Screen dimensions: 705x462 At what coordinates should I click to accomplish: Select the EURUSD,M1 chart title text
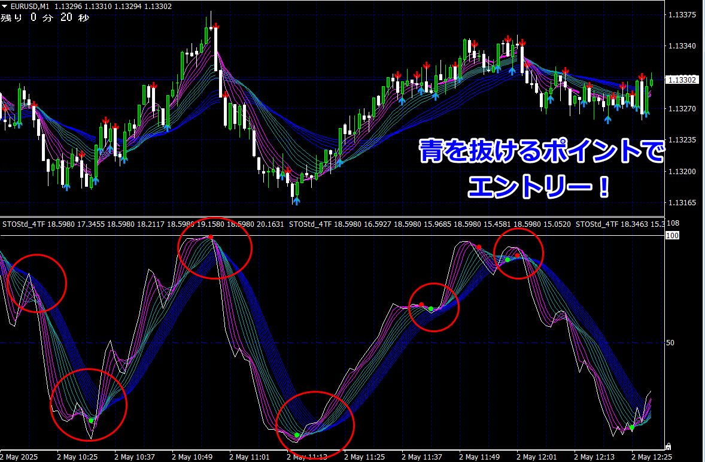30,7
